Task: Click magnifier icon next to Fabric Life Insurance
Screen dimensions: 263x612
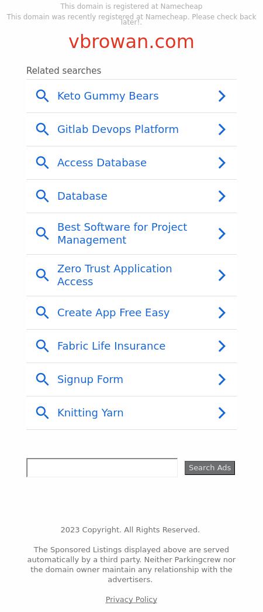Action: (42, 346)
